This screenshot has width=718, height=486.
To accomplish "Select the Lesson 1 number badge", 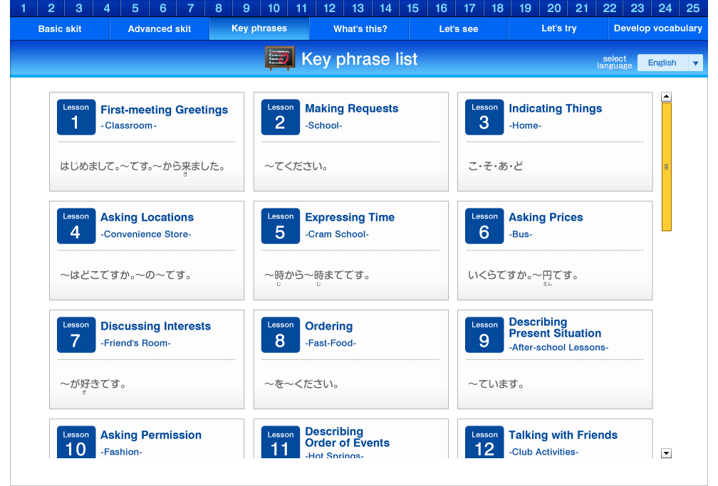I will [76, 117].
